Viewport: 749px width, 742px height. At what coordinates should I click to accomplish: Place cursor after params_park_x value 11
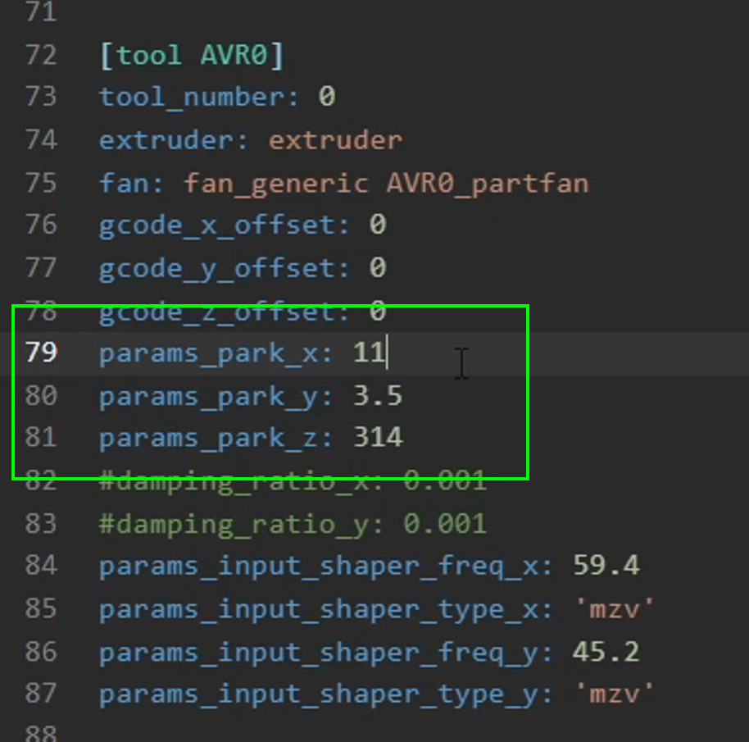coord(387,353)
